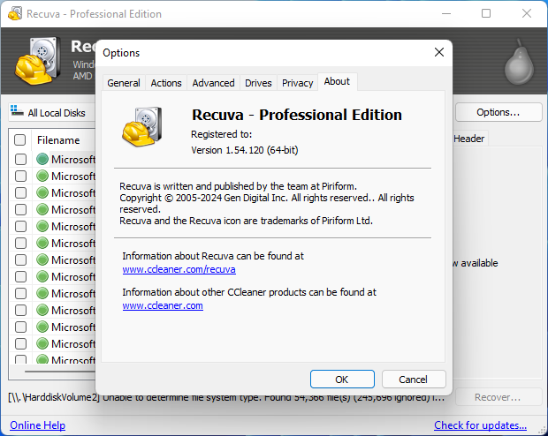Screen dimensions: 548x436
Task: Open the www.ccleaner.com/recuva link
Action: (x=179, y=269)
